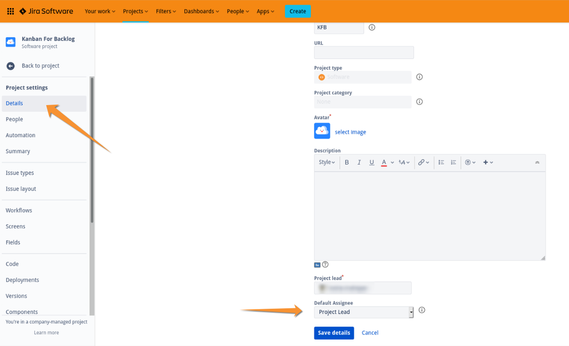
Task: Click the Back to project arrow icon
Action: [x=10, y=66]
